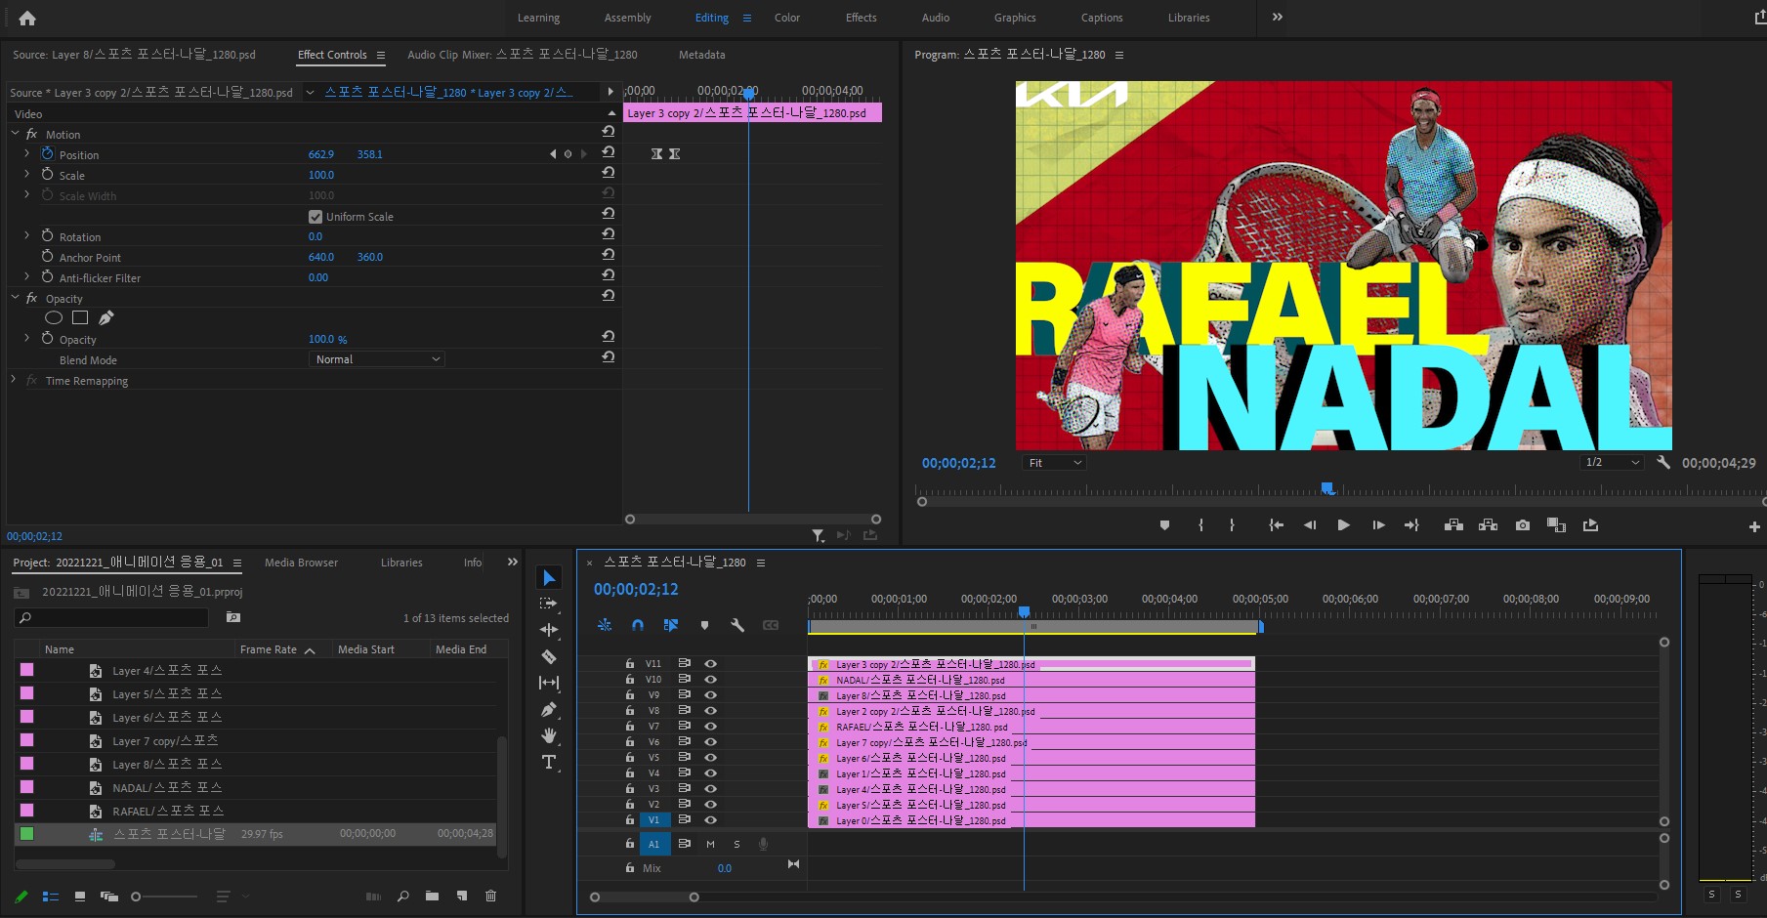Toggle Position animation stopwatch
The width and height of the screenshot is (1767, 918).
47,154
